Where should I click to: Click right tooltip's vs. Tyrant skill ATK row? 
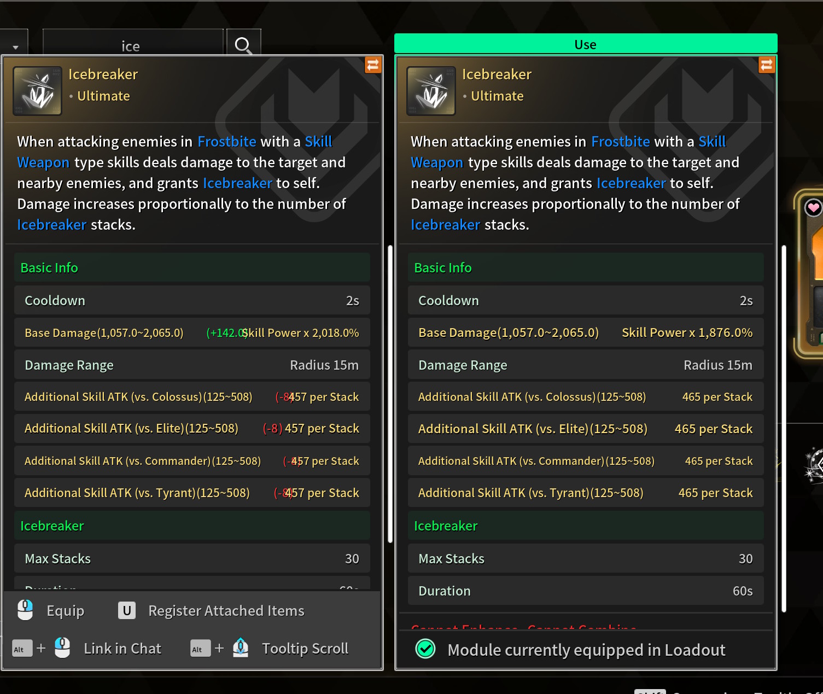[x=586, y=493]
